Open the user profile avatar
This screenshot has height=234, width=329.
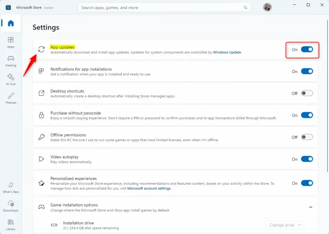[267, 7]
